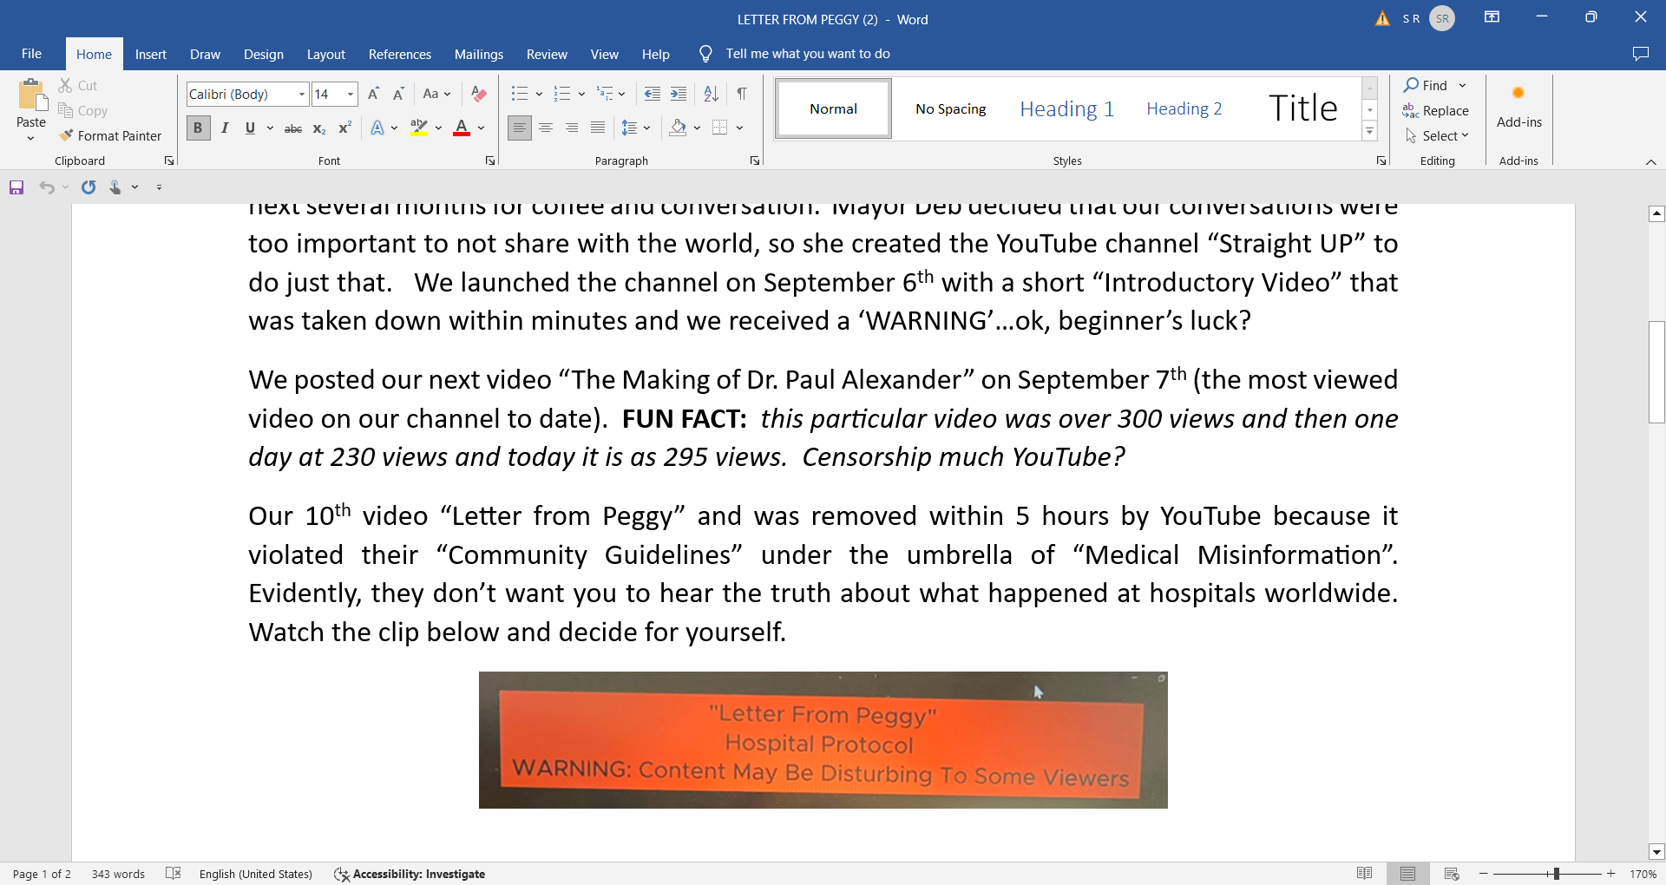Image resolution: width=1666 pixels, height=885 pixels.
Task: Open the red font color dropdown arrow
Action: [x=482, y=128]
